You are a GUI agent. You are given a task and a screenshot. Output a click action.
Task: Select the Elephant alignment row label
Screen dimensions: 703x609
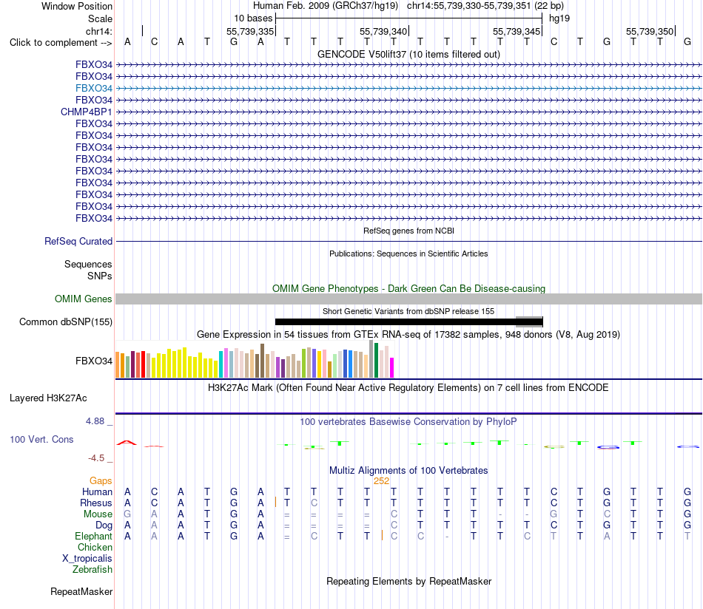[x=94, y=536]
